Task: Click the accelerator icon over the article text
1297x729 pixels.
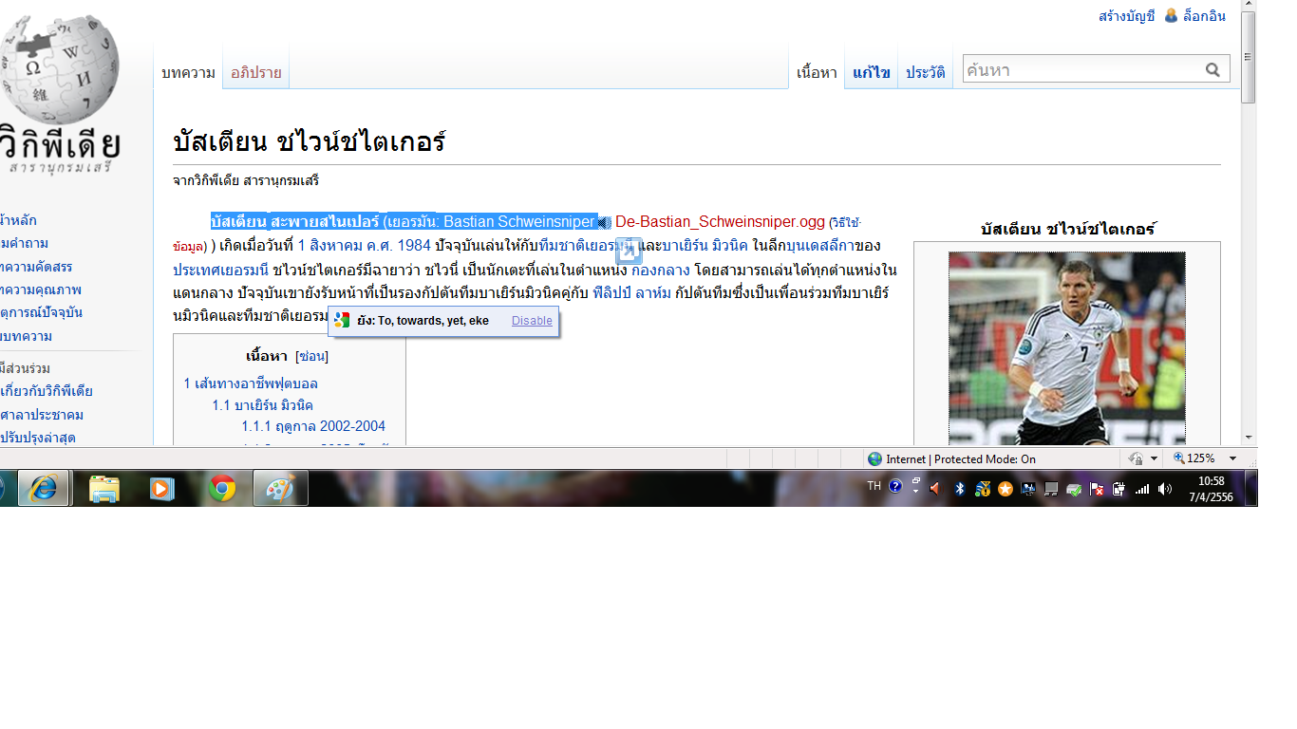Action: 629,251
